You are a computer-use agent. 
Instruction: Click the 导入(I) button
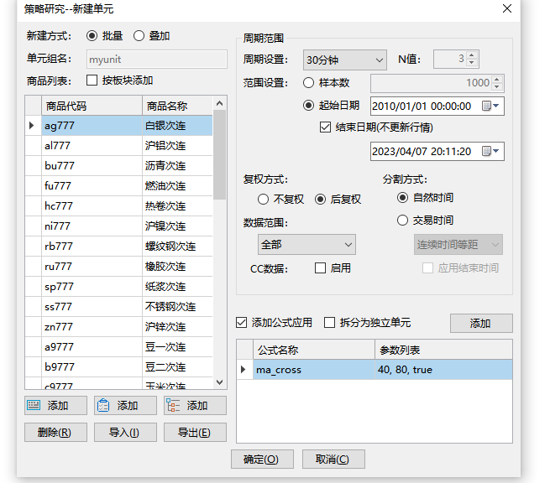[x=125, y=433]
